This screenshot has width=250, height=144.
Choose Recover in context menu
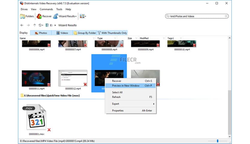(130, 81)
